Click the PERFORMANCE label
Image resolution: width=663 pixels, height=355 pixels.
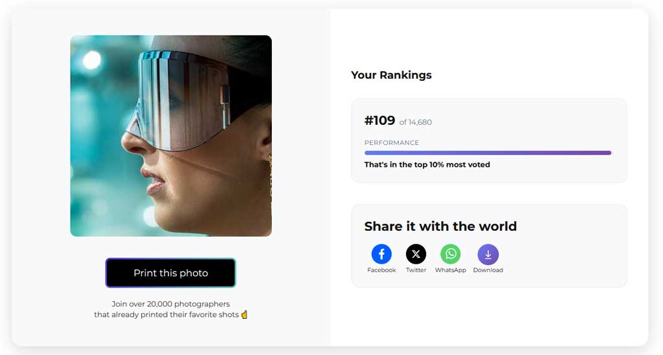coord(392,143)
